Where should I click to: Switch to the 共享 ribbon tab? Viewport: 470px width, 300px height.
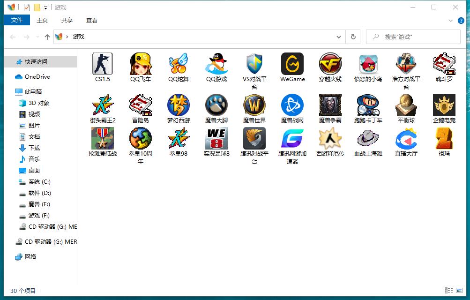[67, 20]
